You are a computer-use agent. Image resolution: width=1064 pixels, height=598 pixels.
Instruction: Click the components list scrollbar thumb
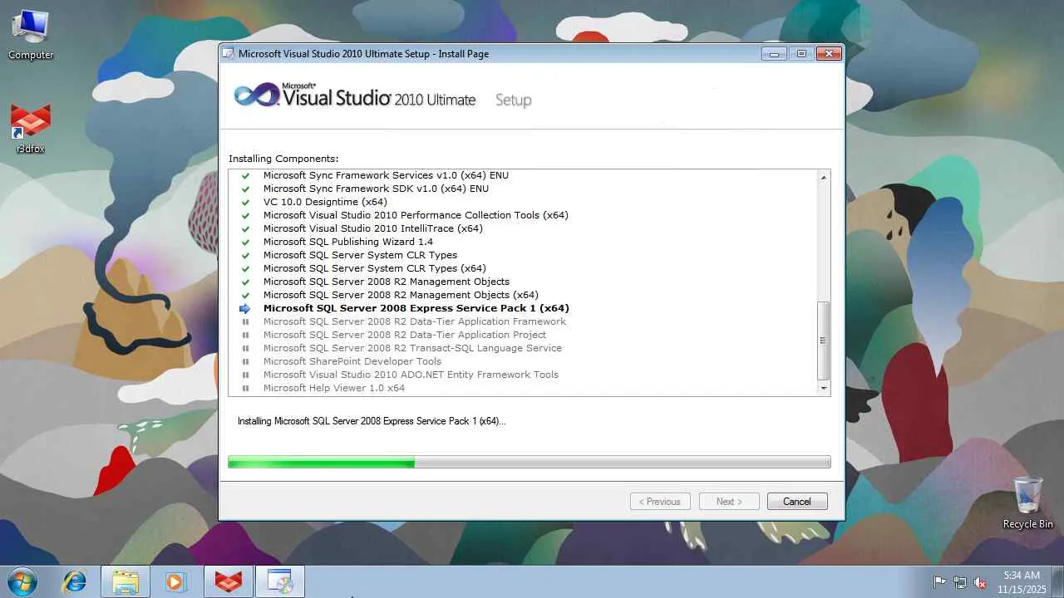(x=824, y=341)
